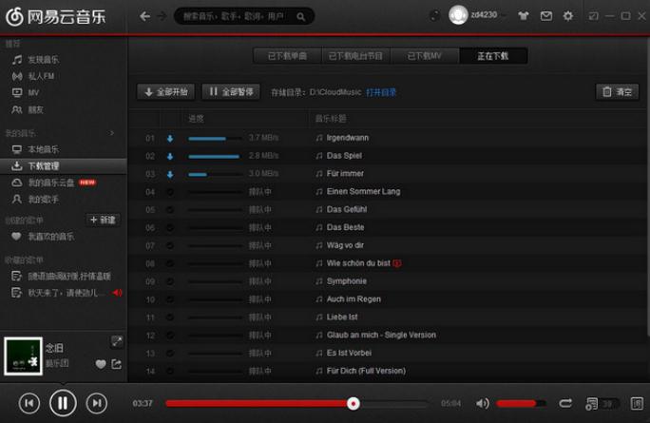Expand the zd4230 account dropdown
This screenshot has width=650, height=423.
coord(504,16)
